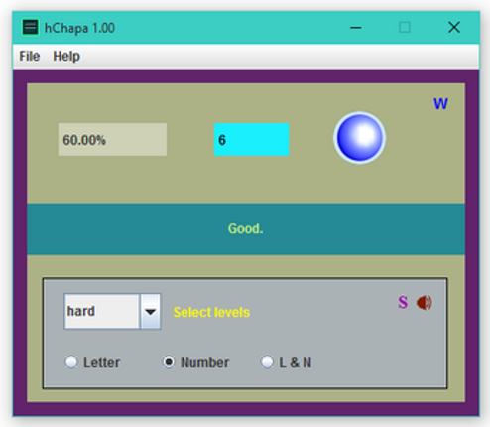Minimize the hChapa window

pyautogui.click(x=356, y=28)
